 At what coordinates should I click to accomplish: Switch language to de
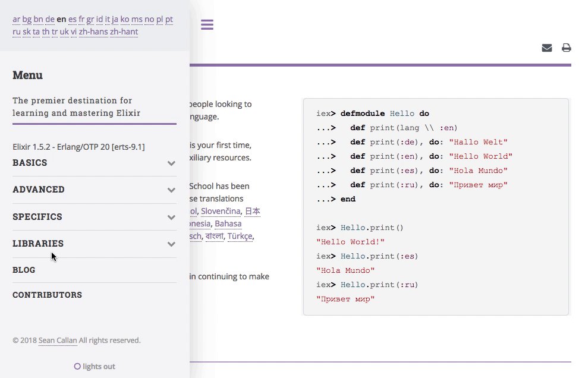(x=50, y=19)
